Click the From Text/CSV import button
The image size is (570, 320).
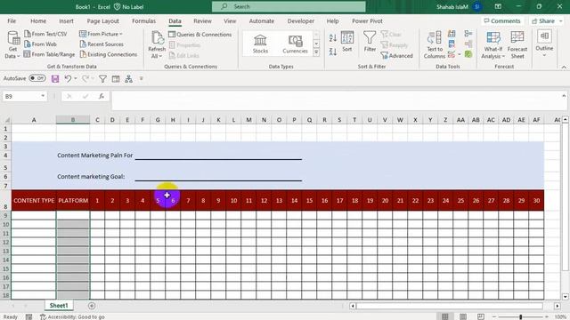(45, 34)
